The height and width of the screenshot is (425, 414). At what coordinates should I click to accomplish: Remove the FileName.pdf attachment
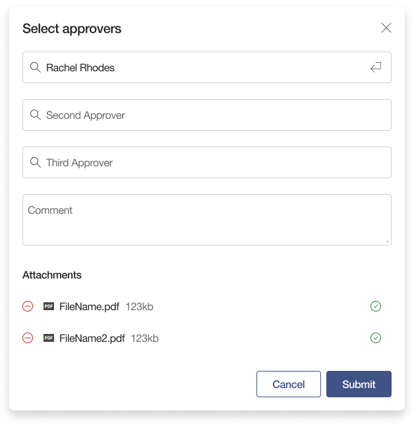[x=28, y=306]
